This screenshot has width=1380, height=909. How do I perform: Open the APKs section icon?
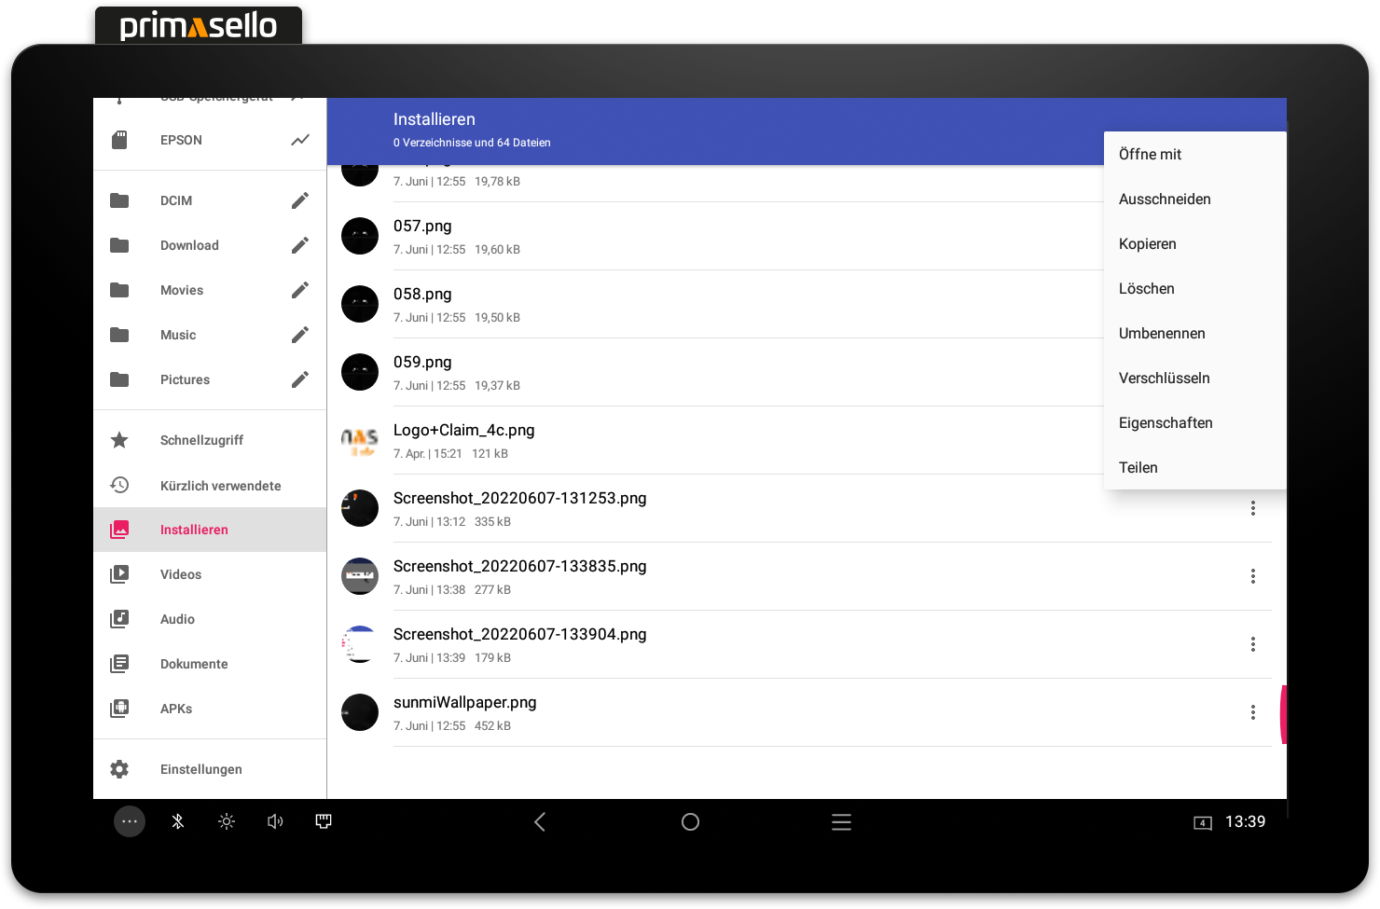pyautogui.click(x=119, y=709)
